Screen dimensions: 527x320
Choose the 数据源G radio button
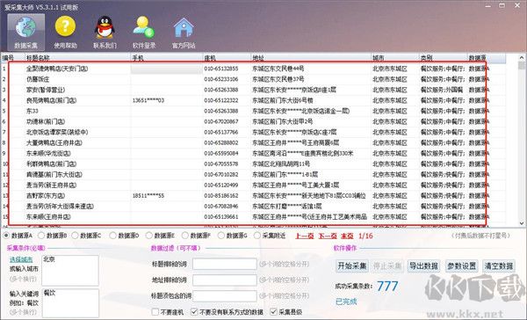220,236
